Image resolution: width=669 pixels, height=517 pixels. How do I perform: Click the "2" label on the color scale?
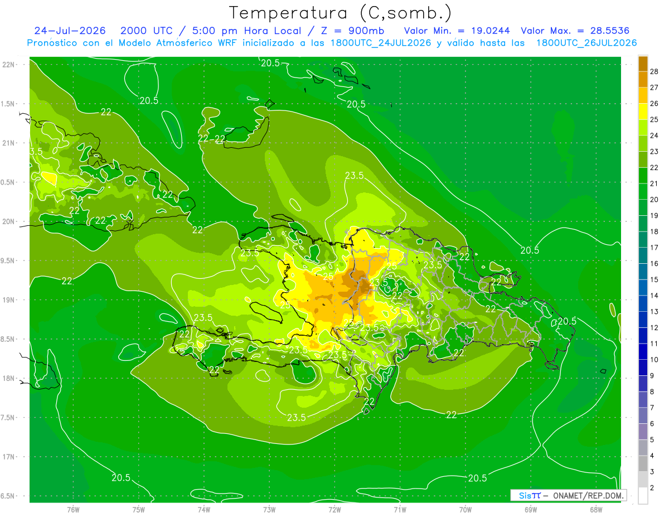point(652,488)
